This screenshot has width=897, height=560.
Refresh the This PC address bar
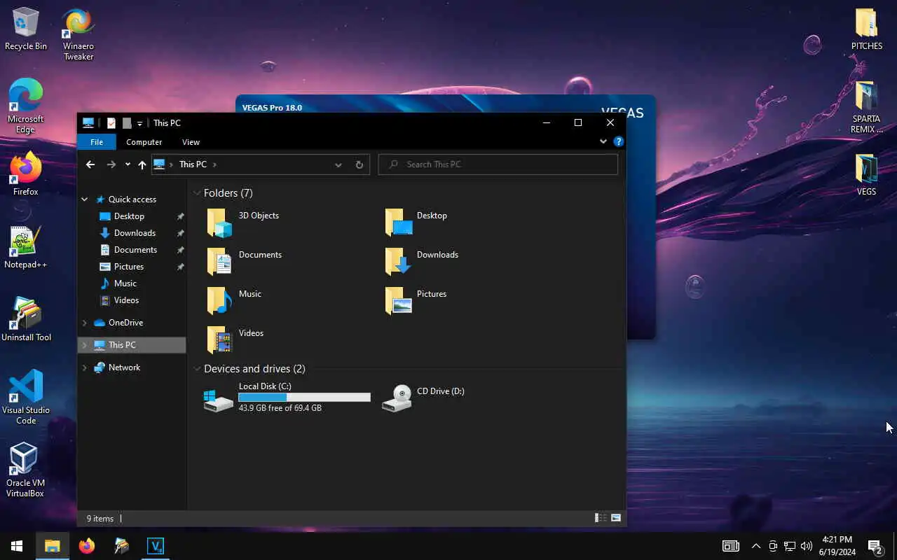(360, 164)
